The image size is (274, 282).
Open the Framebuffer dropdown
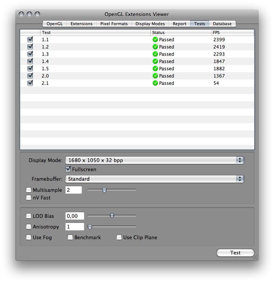pyautogui.click(x=155, y=179)
